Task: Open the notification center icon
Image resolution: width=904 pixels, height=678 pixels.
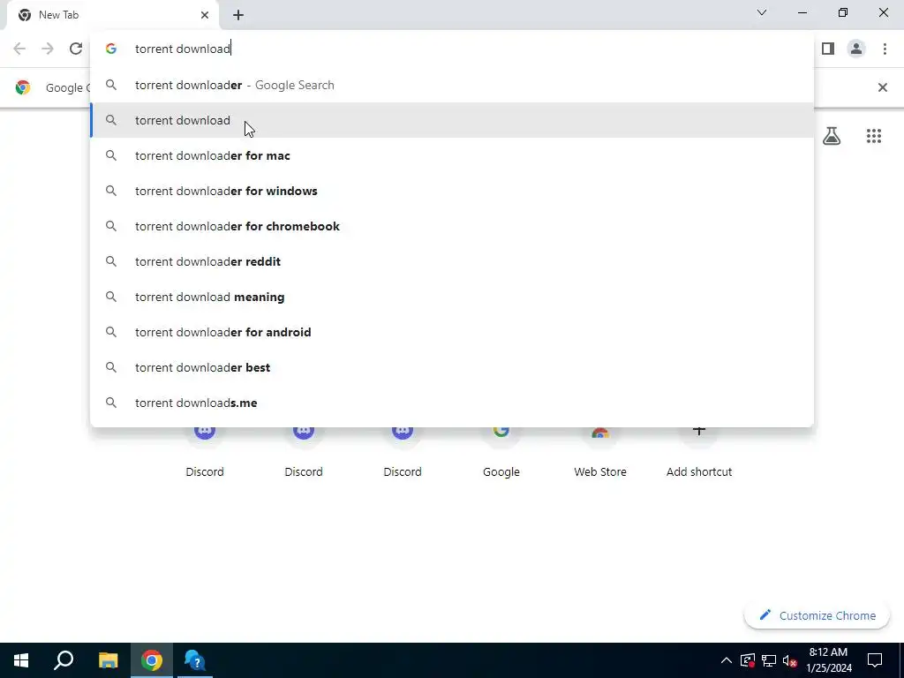Action: [875, 660]
